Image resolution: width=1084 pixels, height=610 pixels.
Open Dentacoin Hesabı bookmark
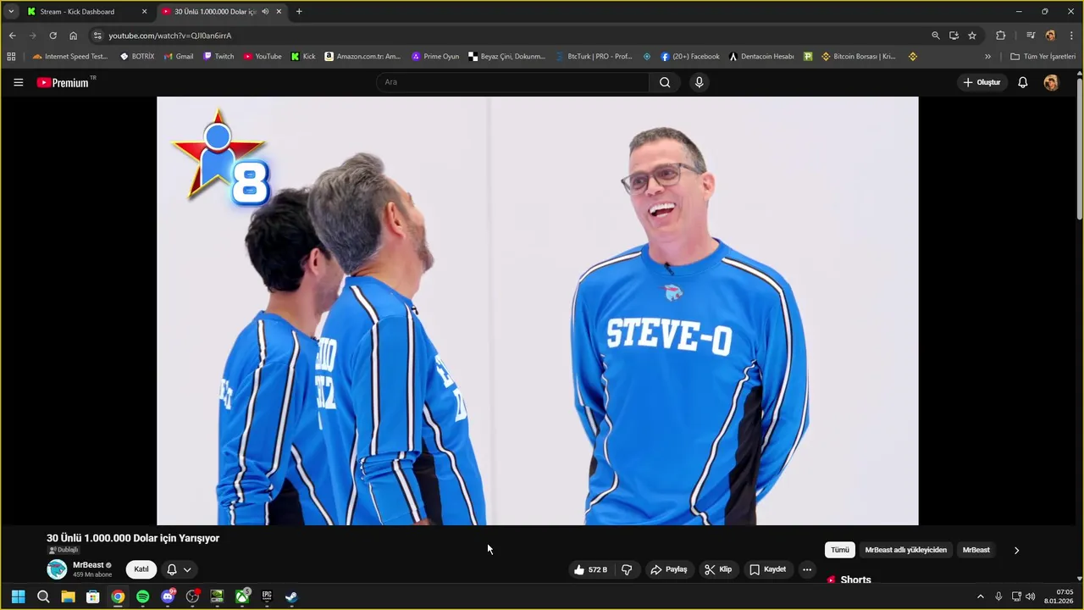click(x=761, y=57)
